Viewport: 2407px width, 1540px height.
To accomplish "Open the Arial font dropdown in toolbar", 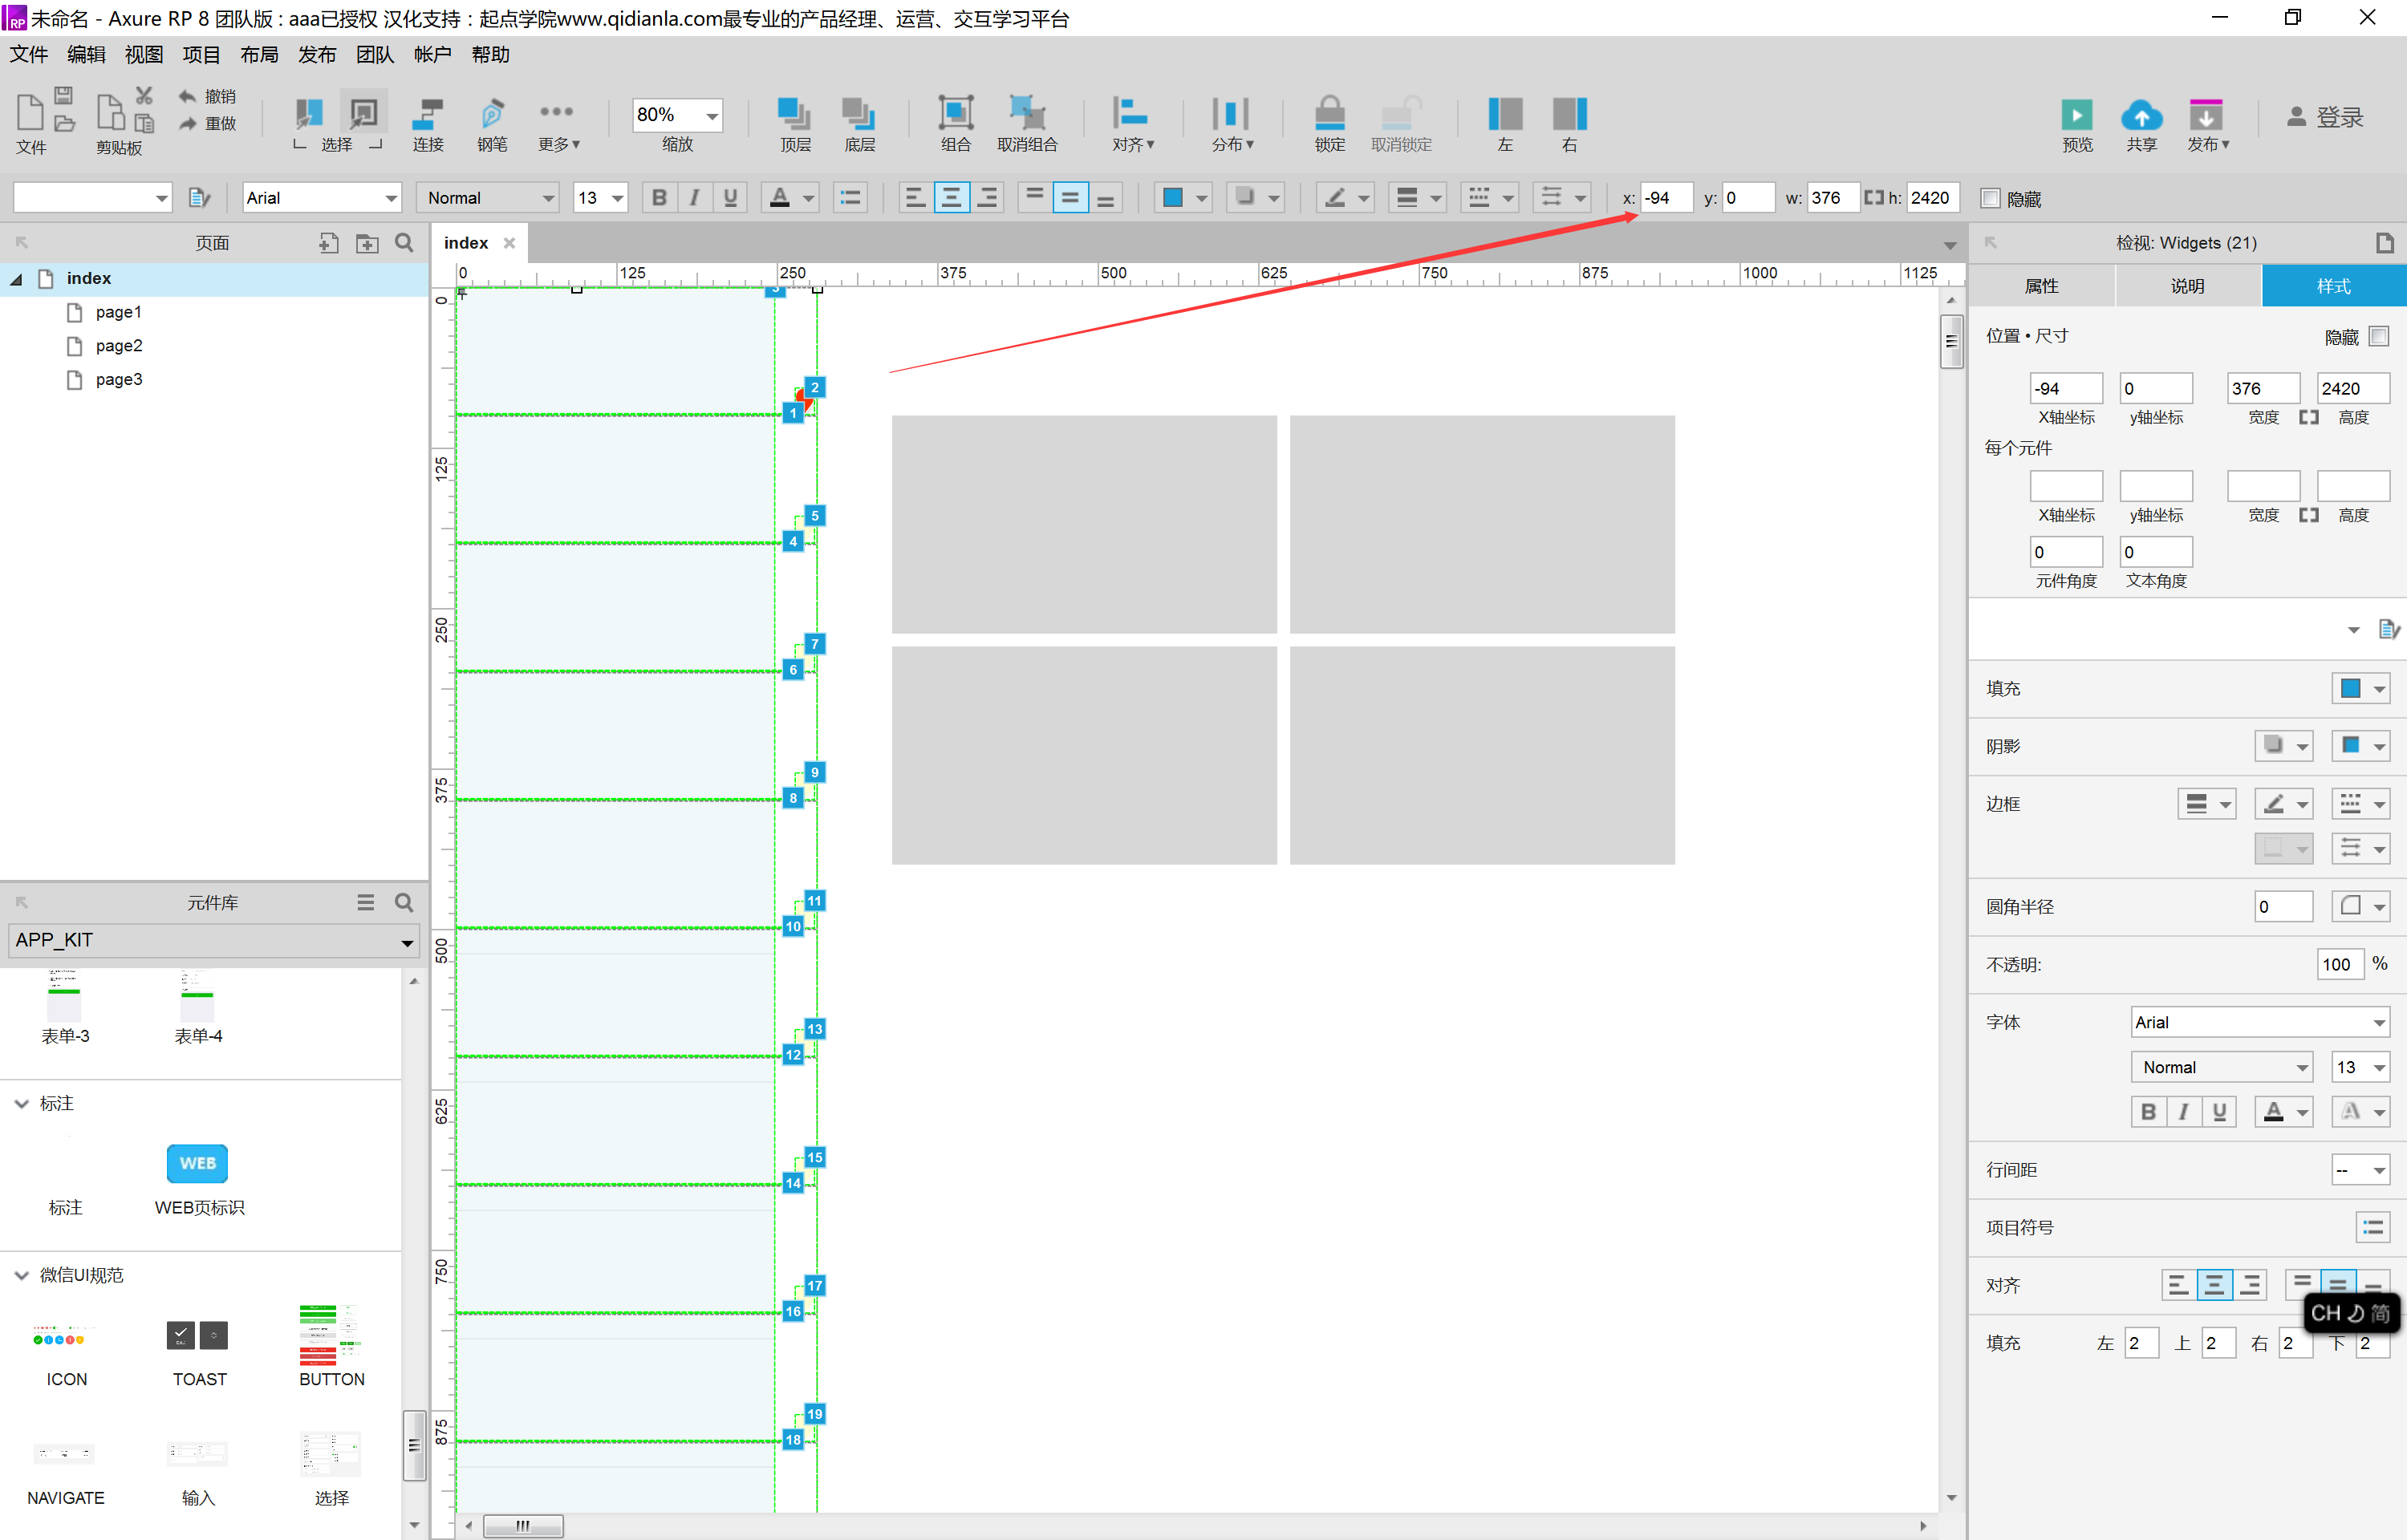I will (391, 198).
